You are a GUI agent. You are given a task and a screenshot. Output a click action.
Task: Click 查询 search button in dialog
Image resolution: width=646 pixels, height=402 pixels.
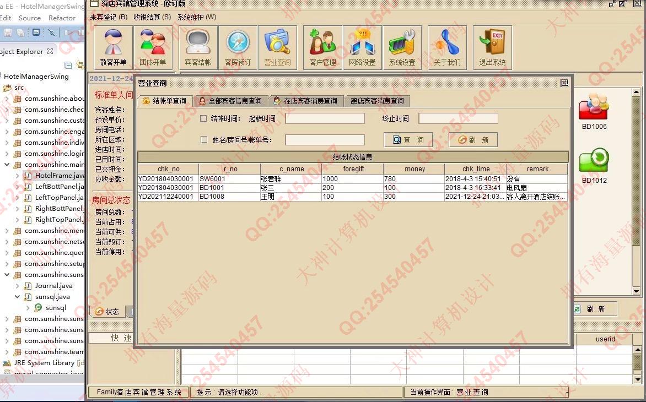pyautogui.click(x=408, y=140)
